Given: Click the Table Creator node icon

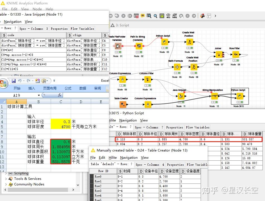Looking at the screenshot, I should [123, 105].
